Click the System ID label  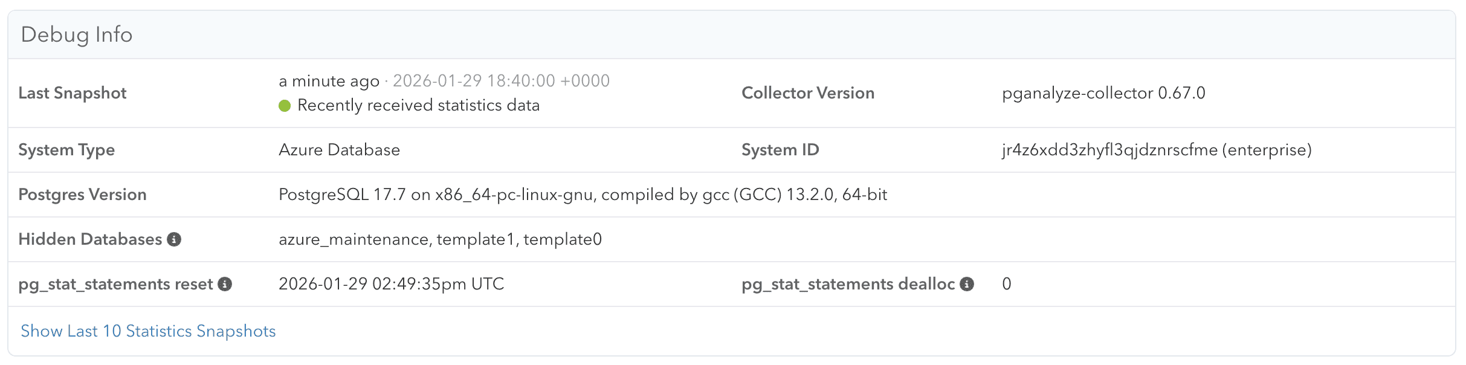[x=780, y=150]
